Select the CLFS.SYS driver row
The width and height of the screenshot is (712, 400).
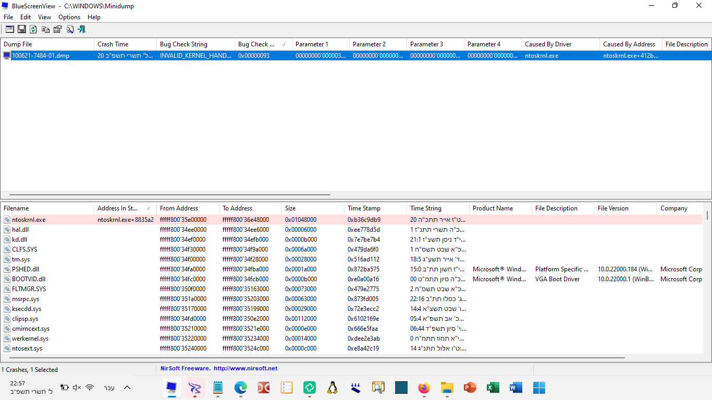[x=351, y=249]
